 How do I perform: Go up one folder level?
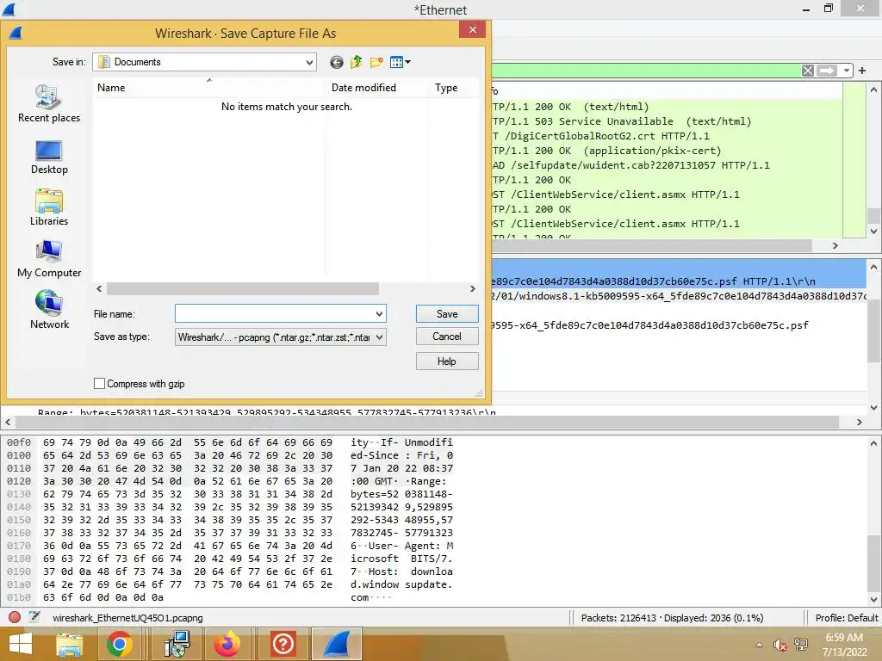click(x=356, y=62)
